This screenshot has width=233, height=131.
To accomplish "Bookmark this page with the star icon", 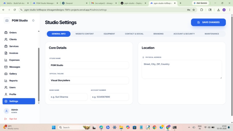I will (x=194, y=10).
